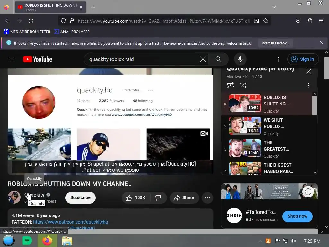
Task: Open the green notes app on taskbar
Action: tap(27, 241)
